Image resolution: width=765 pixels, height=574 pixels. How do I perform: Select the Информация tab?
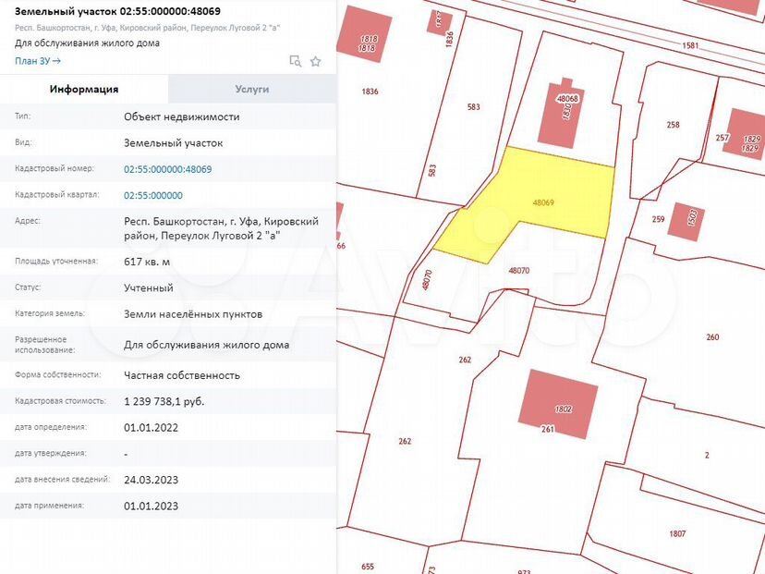[x=84, y=89]
